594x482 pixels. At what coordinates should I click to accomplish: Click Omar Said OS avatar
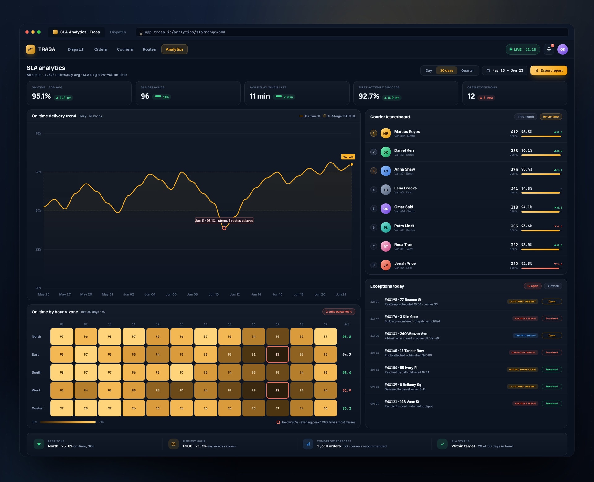pyautogui.click(x=385, y=209)
